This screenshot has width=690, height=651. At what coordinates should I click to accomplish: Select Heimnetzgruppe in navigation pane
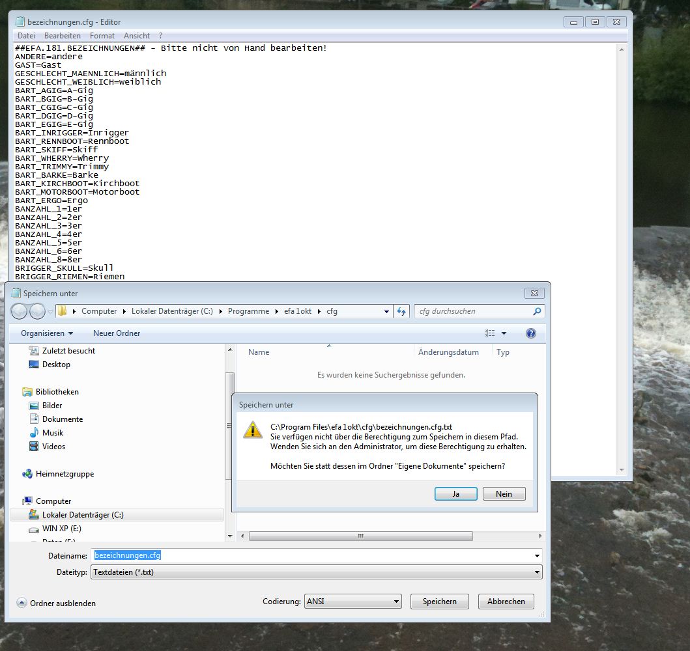65,474
